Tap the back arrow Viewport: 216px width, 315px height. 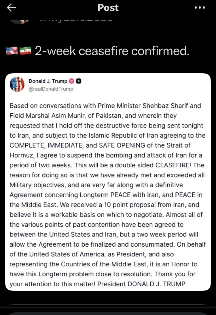point(12,8)
